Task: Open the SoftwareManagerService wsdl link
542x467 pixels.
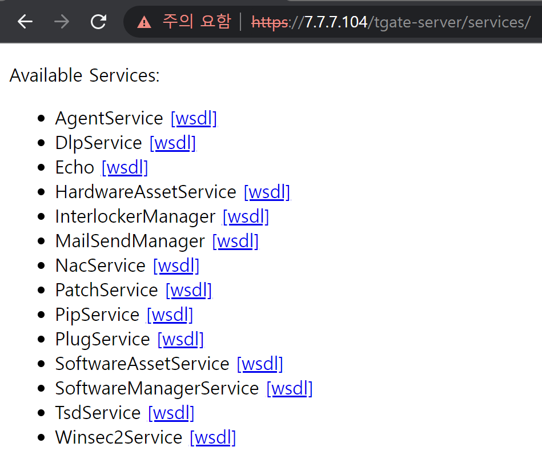Action: point(290,388)
